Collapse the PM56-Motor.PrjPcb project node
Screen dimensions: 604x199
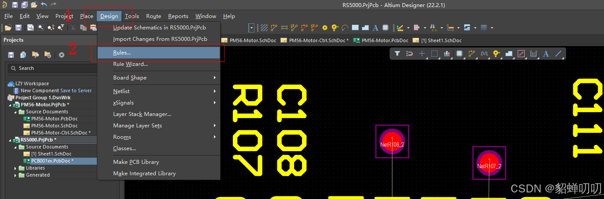(x=10, y=105)
